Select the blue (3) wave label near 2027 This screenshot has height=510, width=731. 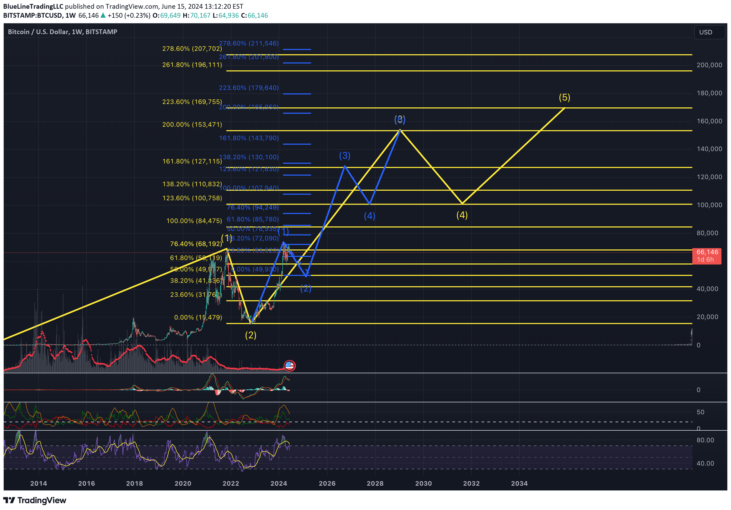pos(345,156)
